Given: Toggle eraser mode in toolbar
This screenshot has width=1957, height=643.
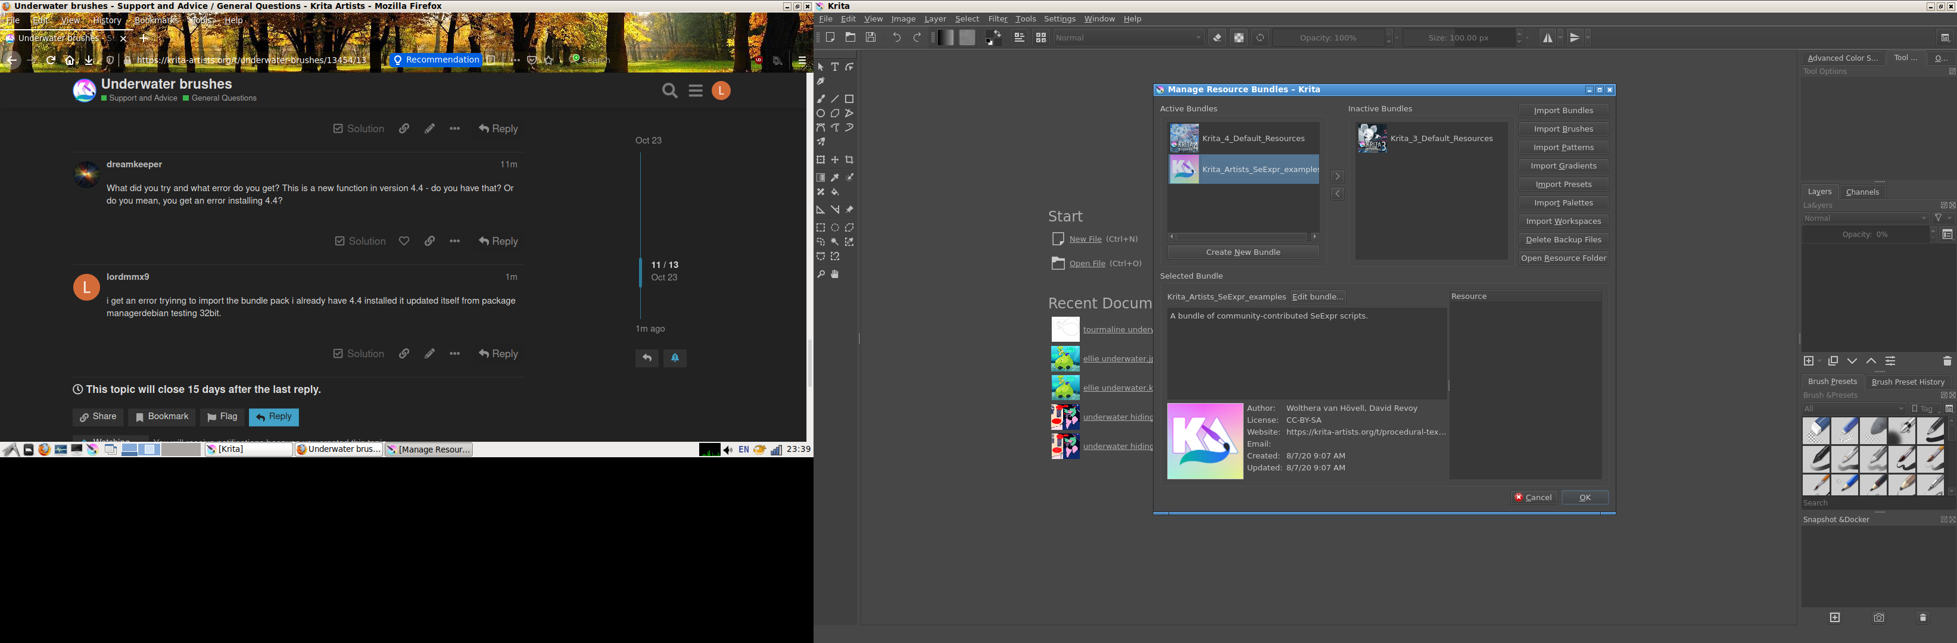Looking at the screenshot, I should [x=1217, y=37].
